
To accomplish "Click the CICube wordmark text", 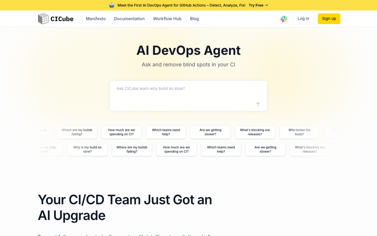I will tap(62, 19).
